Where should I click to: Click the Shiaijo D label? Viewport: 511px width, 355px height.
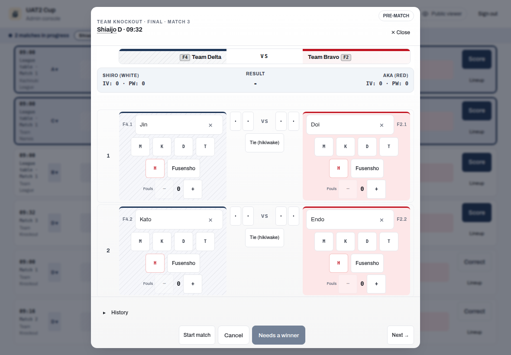pyautogui.click(x=109, y=29)
